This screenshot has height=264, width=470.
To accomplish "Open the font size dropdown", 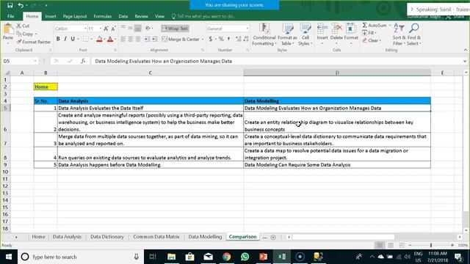I will (101, 29).
